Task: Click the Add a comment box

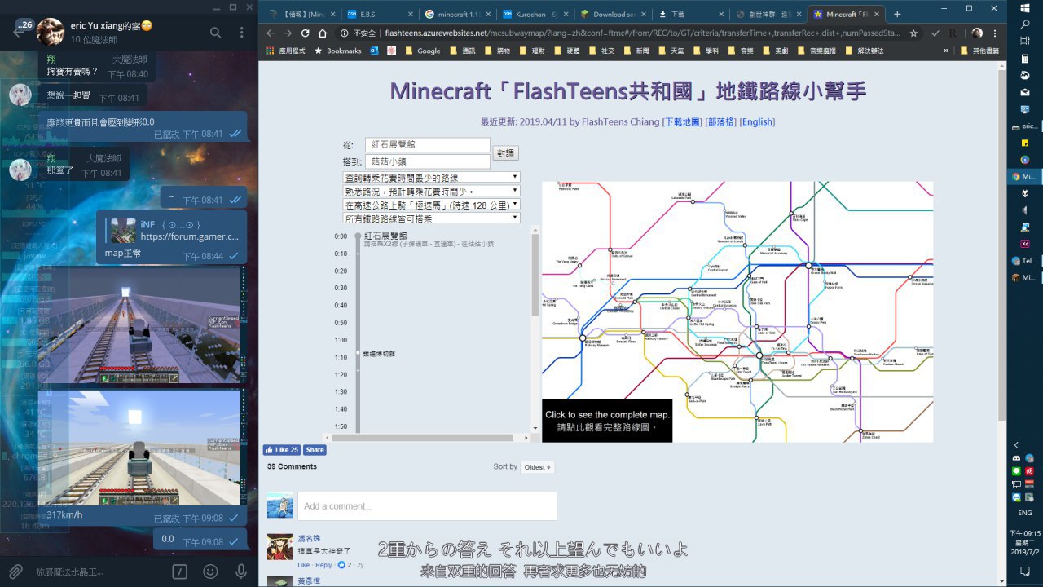Action: (427, 506)
